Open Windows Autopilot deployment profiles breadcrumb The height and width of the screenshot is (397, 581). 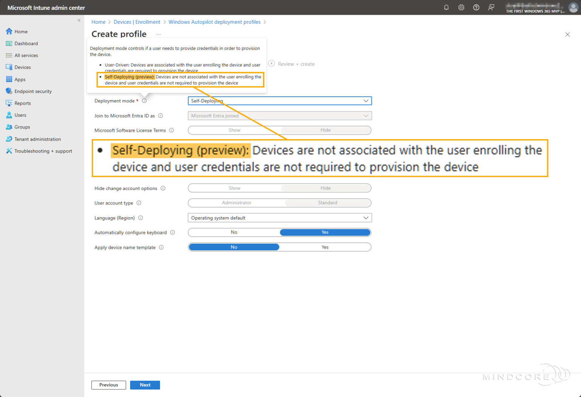coord(214,22)
